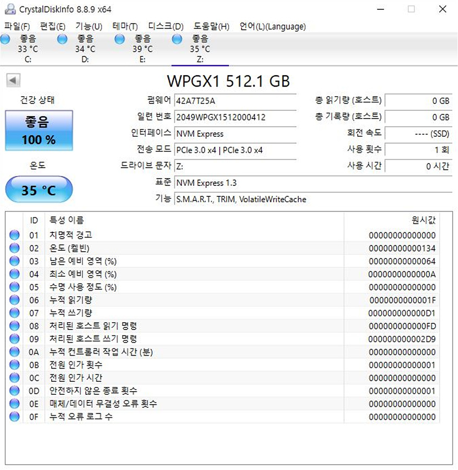Viewport: 458px width, 470px height.
Task: Click the firmware field 42A7T25A
Action: 236,101
